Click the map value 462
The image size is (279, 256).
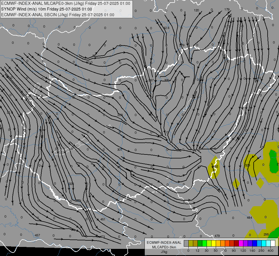coord(120,202)
